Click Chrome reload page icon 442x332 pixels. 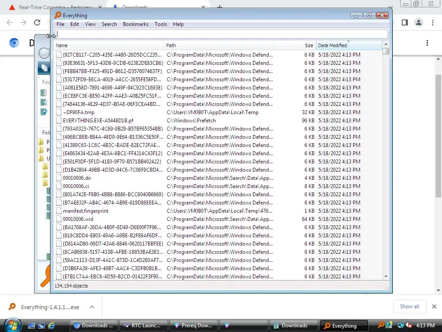coord(37,22)
